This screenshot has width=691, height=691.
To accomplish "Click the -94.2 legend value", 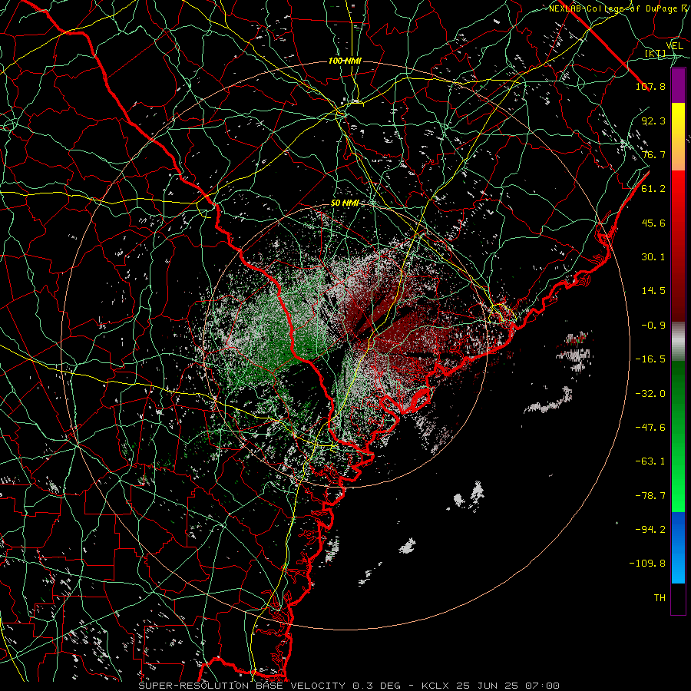I will [x=650, y=530].
